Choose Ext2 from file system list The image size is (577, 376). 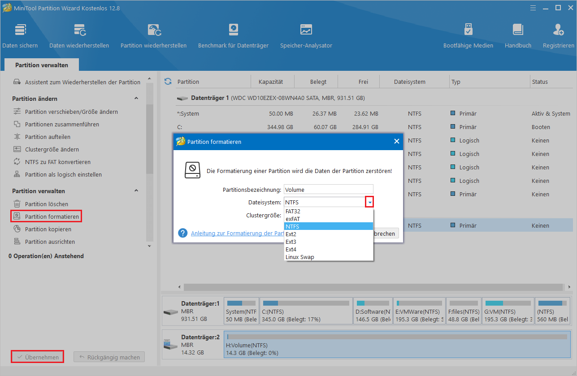[x=329, y=234]
